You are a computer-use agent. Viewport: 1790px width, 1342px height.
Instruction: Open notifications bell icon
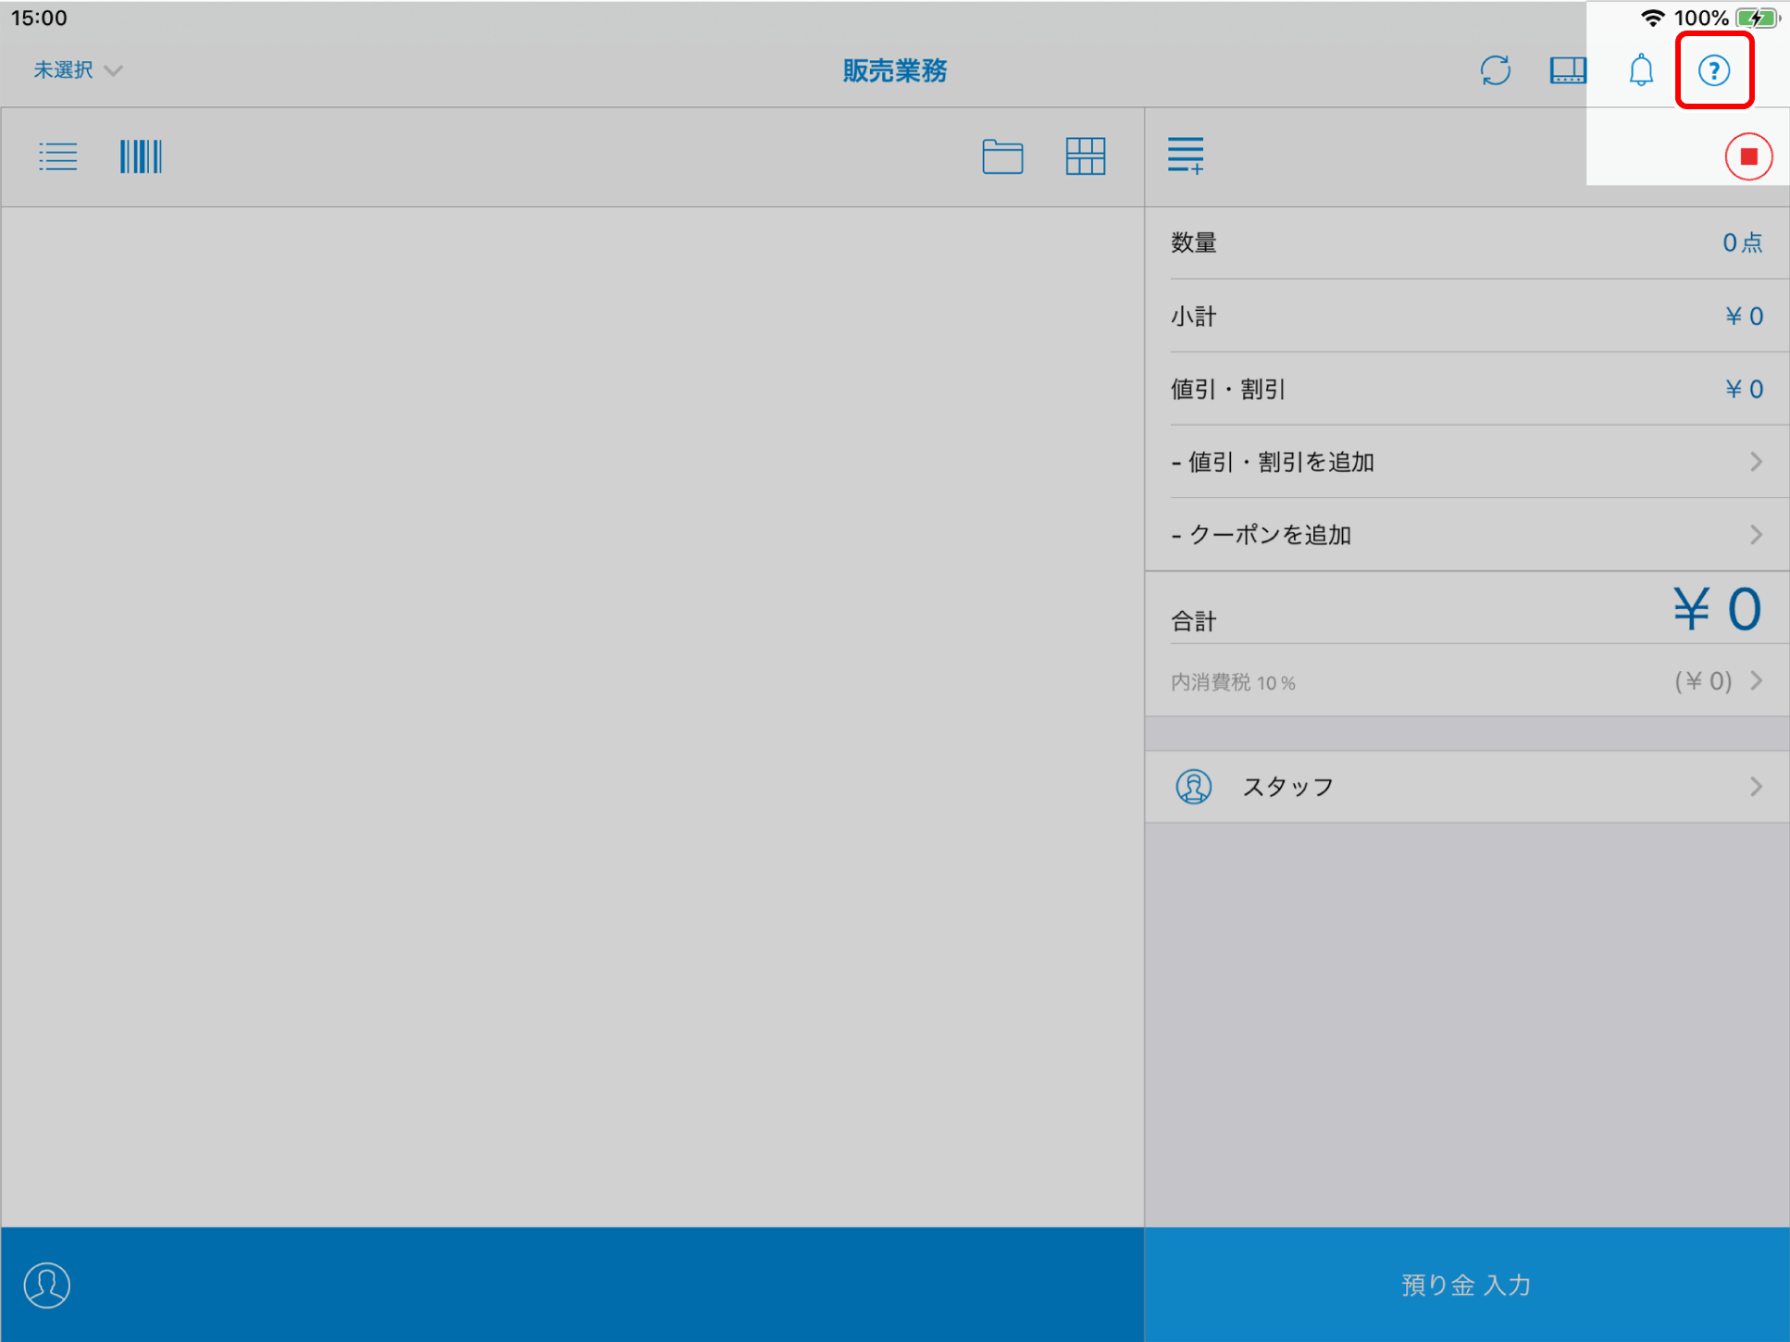(x=1640, y=70)
